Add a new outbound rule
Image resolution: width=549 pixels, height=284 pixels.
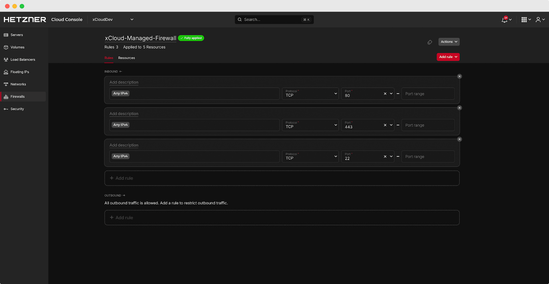pos(282,218)
